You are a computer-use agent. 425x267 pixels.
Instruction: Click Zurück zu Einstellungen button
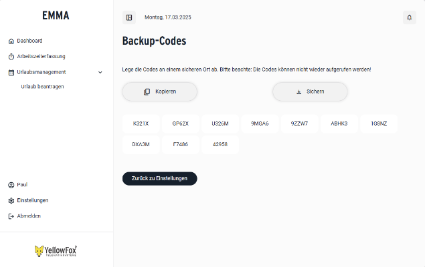pos(160,178)
